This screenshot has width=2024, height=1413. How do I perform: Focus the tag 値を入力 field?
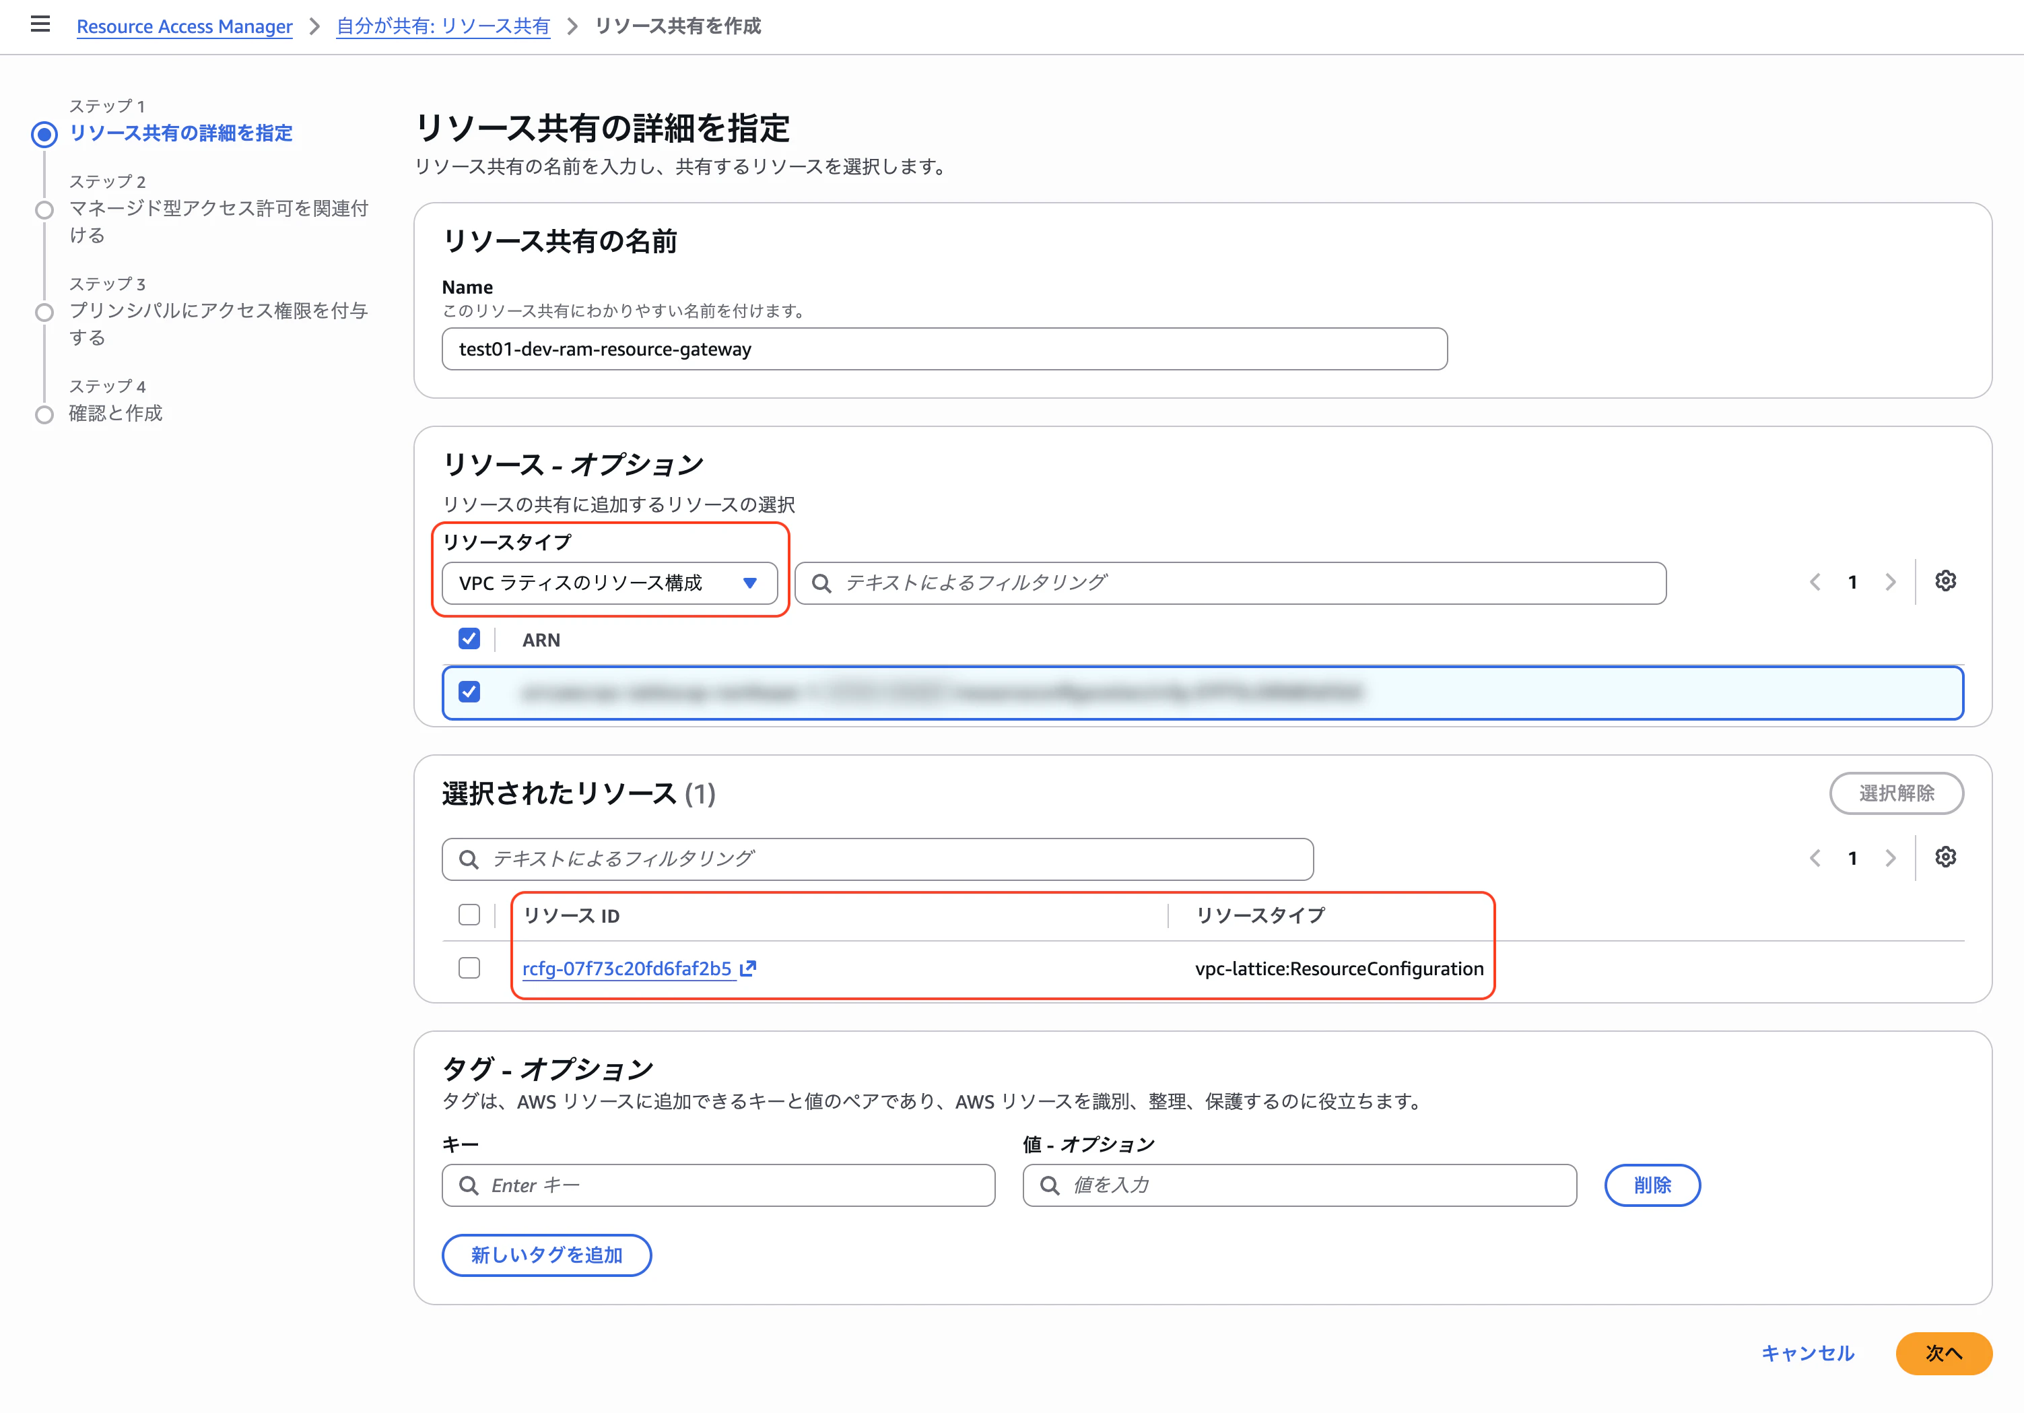tap(1300, 1185)
